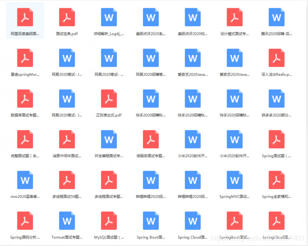Click the 微服务面试专题... PDF file
The height and width of the screenshot is (246, 308).
coord(151,139)
